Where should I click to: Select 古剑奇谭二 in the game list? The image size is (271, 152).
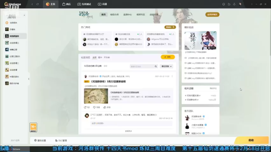tap(15, 63)
